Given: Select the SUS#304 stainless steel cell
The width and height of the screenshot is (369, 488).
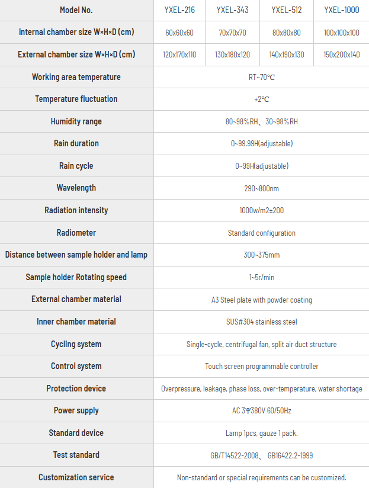Looking at the screenshot, I should pyautogui.click(x=262, y=322).
